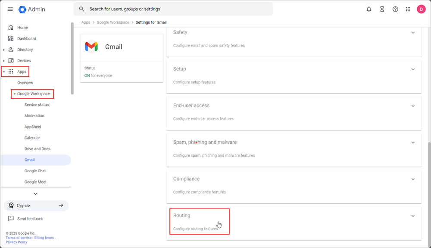The height and width of the screenshot is (248, 431).
Task: Expand the Devices tree node
Action: pos(4,61)
